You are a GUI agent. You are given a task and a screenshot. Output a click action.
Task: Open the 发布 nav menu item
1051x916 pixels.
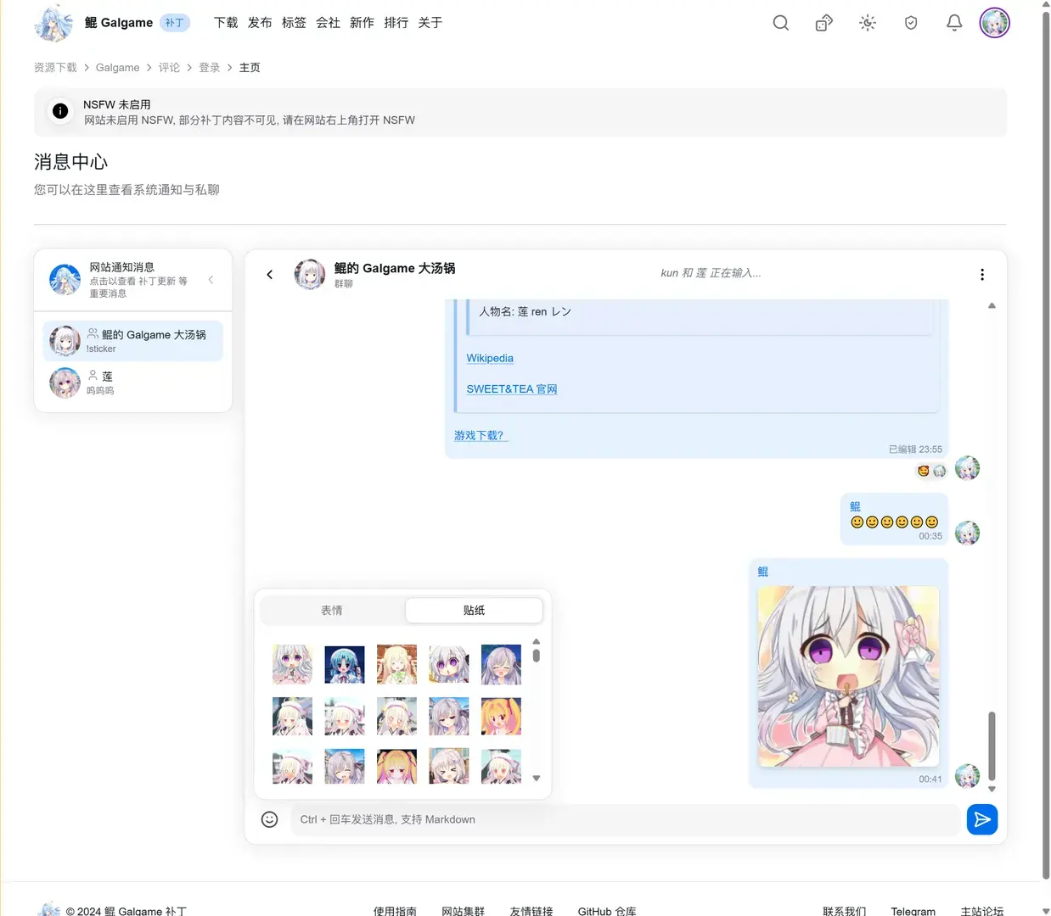(260, 23)
